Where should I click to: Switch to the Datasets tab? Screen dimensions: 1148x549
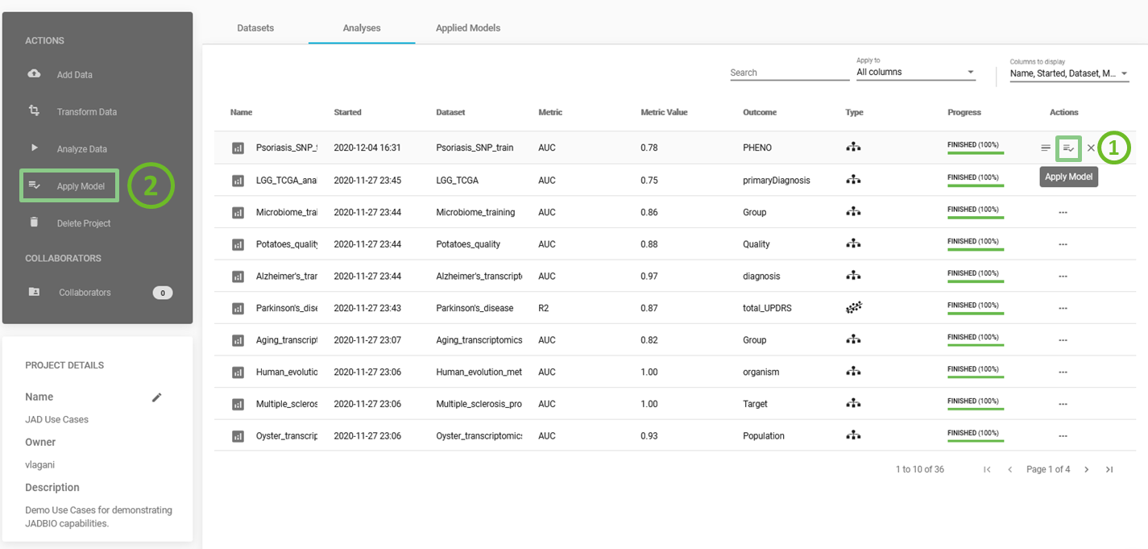click(x=255, y=27)
